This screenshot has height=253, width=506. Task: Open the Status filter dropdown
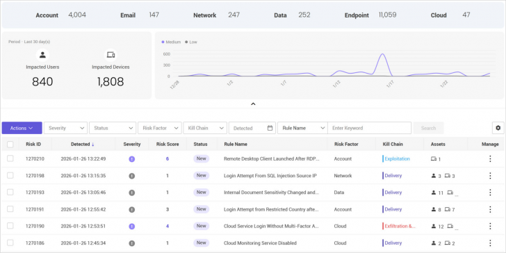pos(113,128)
